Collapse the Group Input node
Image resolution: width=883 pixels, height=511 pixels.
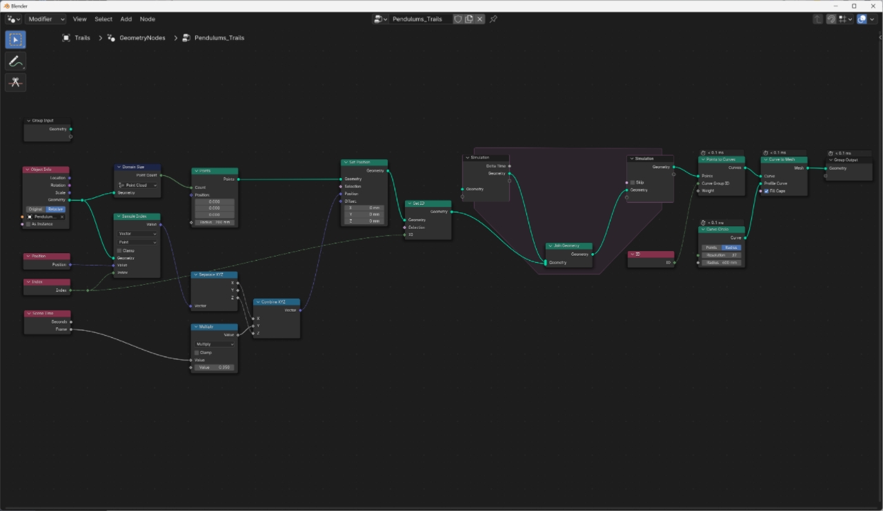29,121
